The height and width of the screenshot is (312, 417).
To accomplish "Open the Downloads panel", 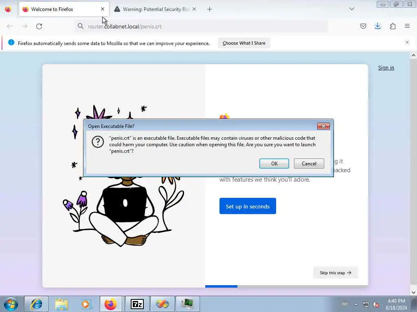I will (x=377, y=26).
